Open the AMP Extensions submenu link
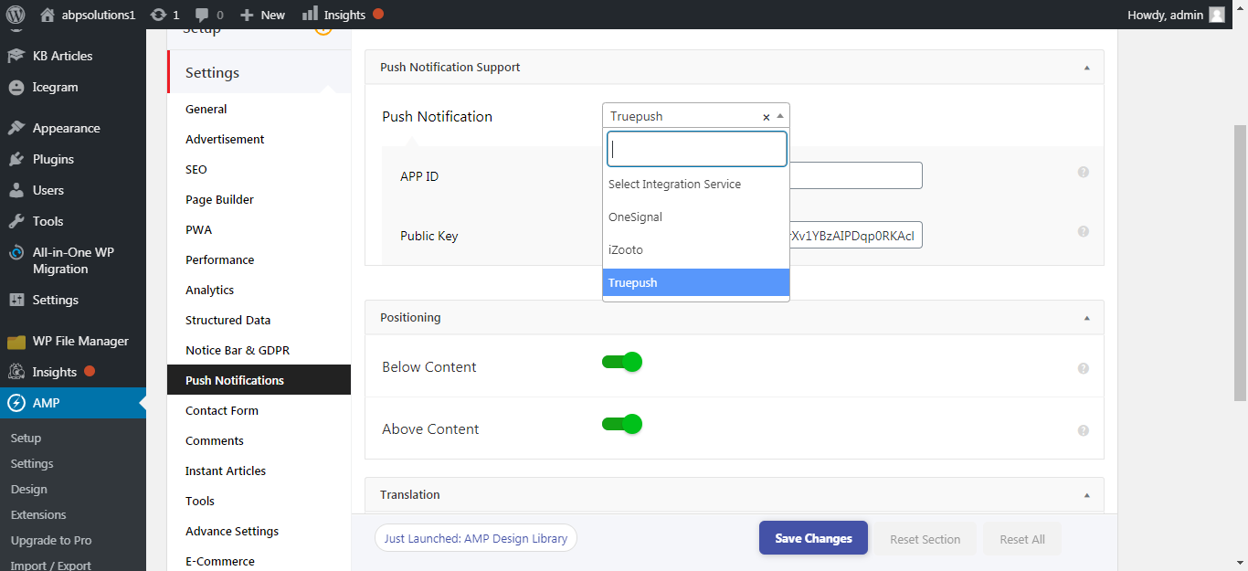This screenshot has width=1248, height=571. [x=38, y=515]
